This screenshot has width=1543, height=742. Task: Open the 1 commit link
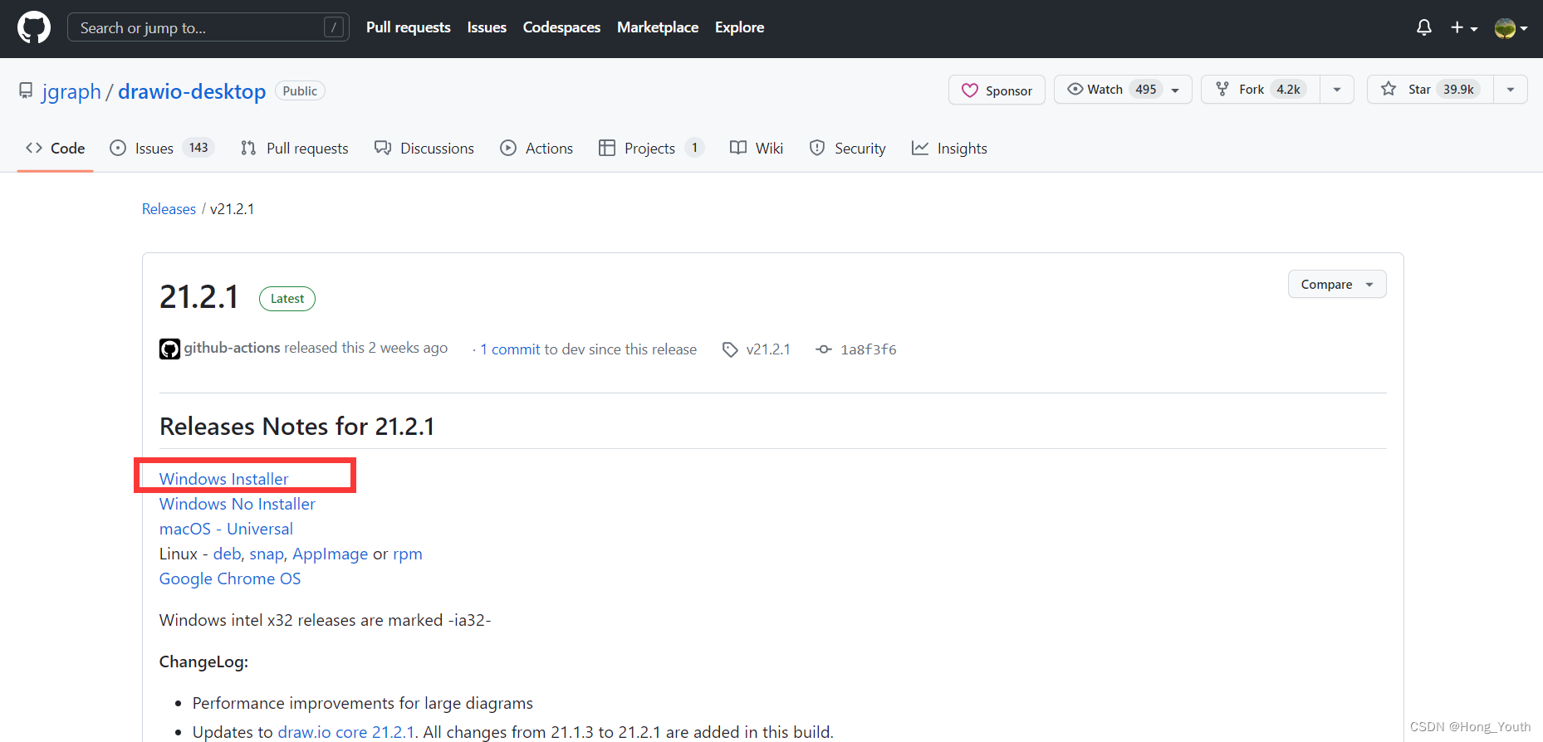point(510,349)
